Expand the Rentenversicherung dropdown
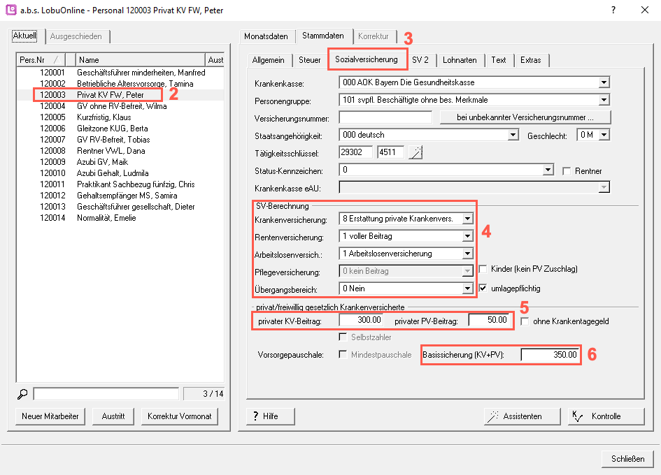Screen dimensions: 661x475 click(467, 236)
